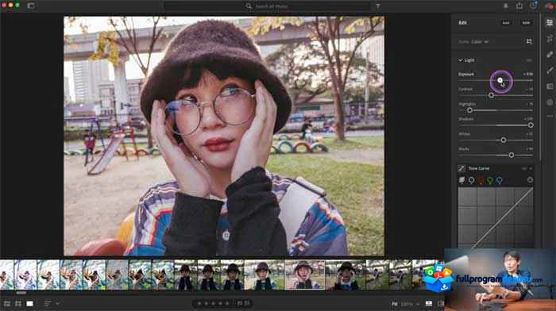Switch to detail single-photo view
This screenshot has height=311, width=556.
click(x=30, y=304)
